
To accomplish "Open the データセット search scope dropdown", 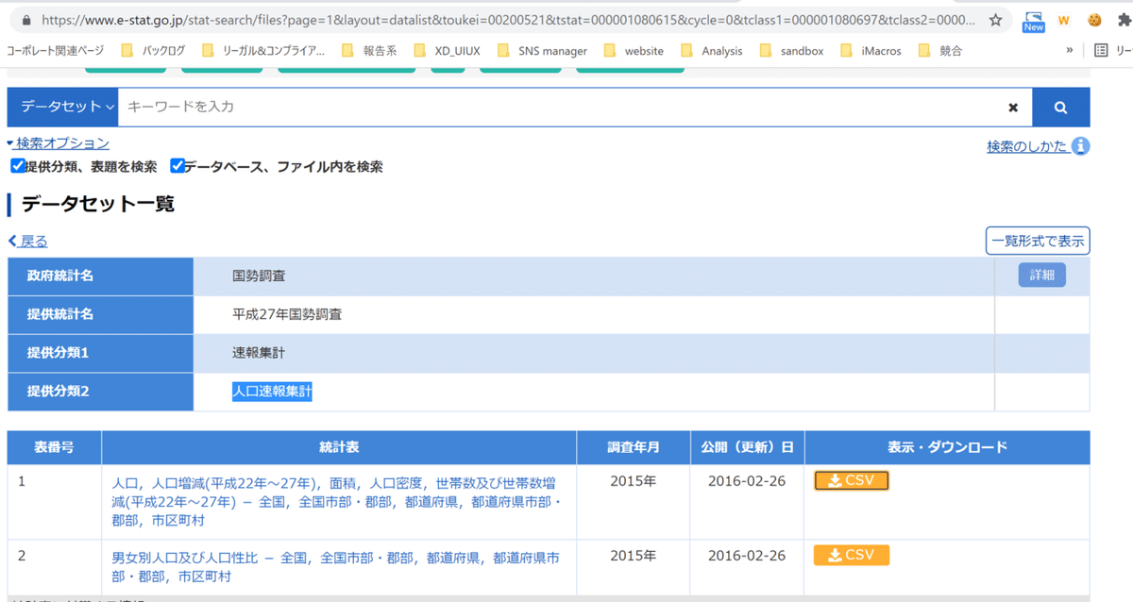I will (61, 107).
